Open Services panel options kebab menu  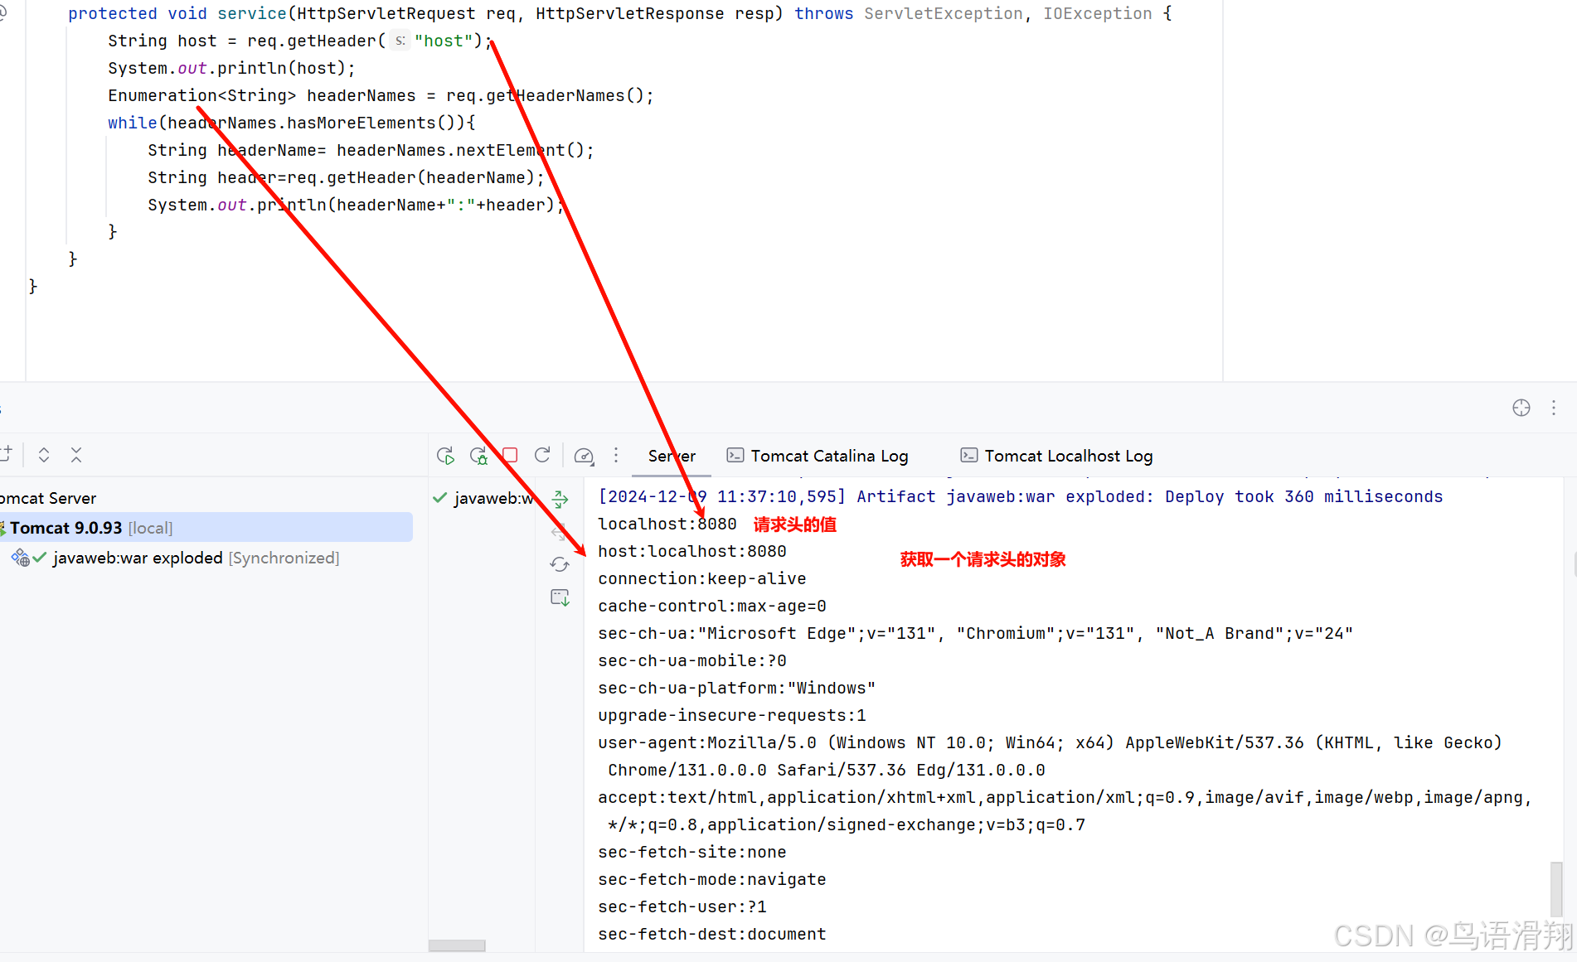[1553, 408]
